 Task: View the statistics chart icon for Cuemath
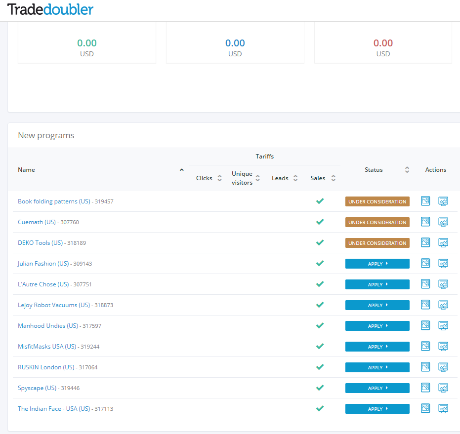point(443,222)
